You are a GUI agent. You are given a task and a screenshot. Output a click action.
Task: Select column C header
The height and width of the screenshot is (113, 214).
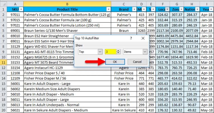click(x=124, y=4)
